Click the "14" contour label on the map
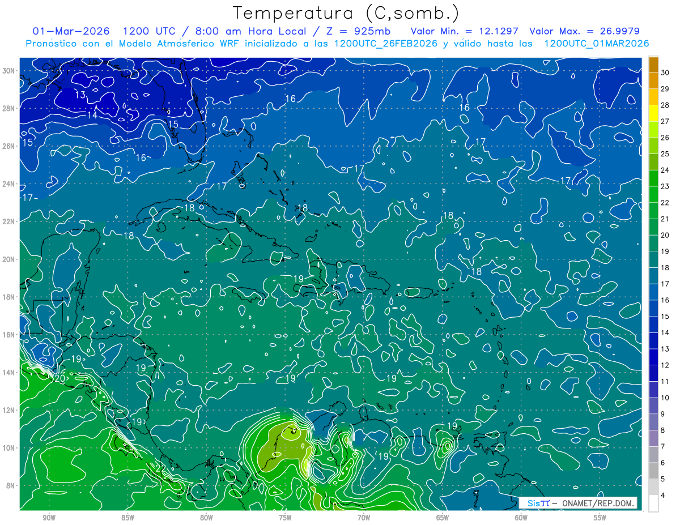Image resolution: width=680 pixels, height=525 pixels. (x=92, y=115)
